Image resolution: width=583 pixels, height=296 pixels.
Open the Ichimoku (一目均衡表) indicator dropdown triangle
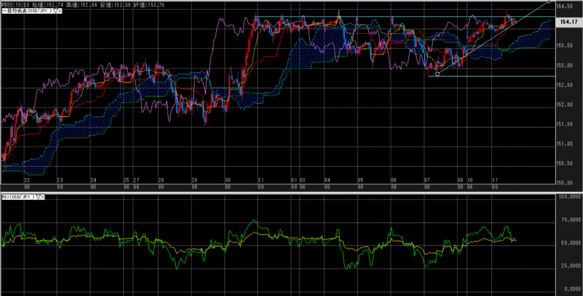tap(55, 11)
